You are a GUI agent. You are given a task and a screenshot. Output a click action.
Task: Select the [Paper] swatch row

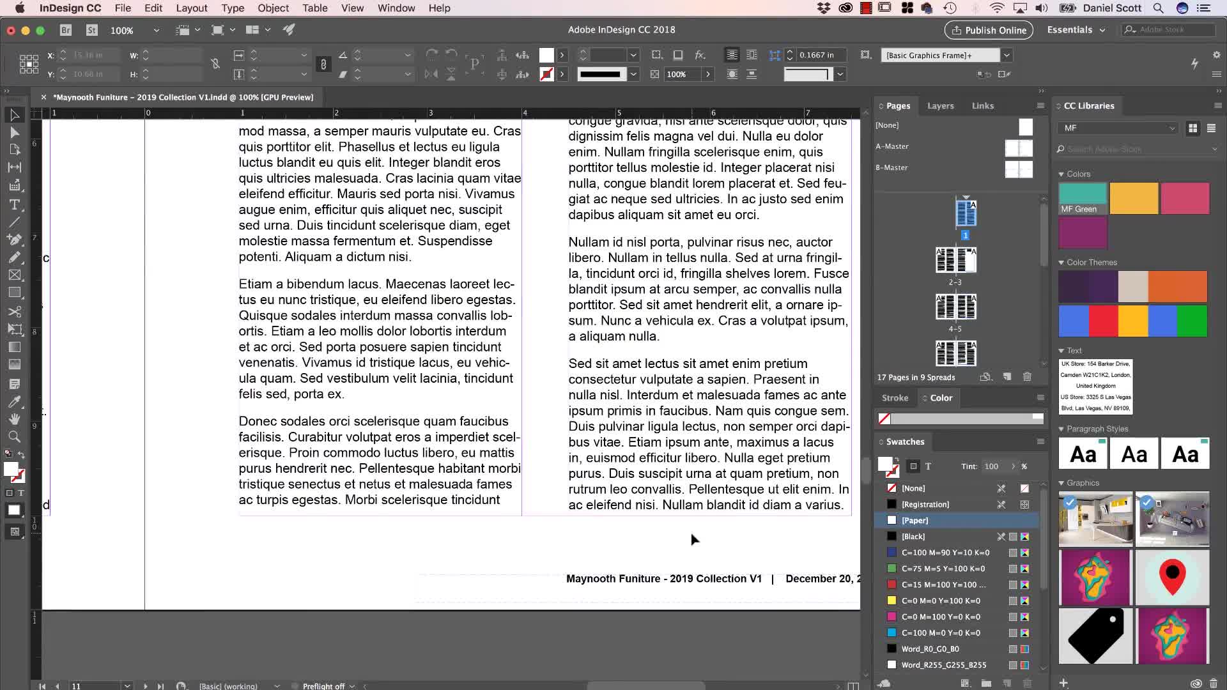tap(957, 521)
